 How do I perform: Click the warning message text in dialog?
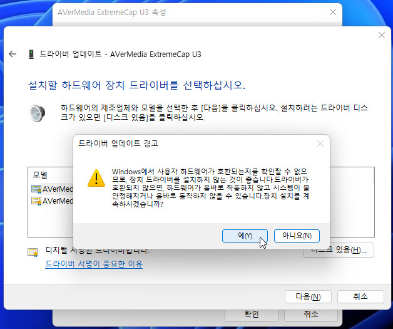click(211, 188)
